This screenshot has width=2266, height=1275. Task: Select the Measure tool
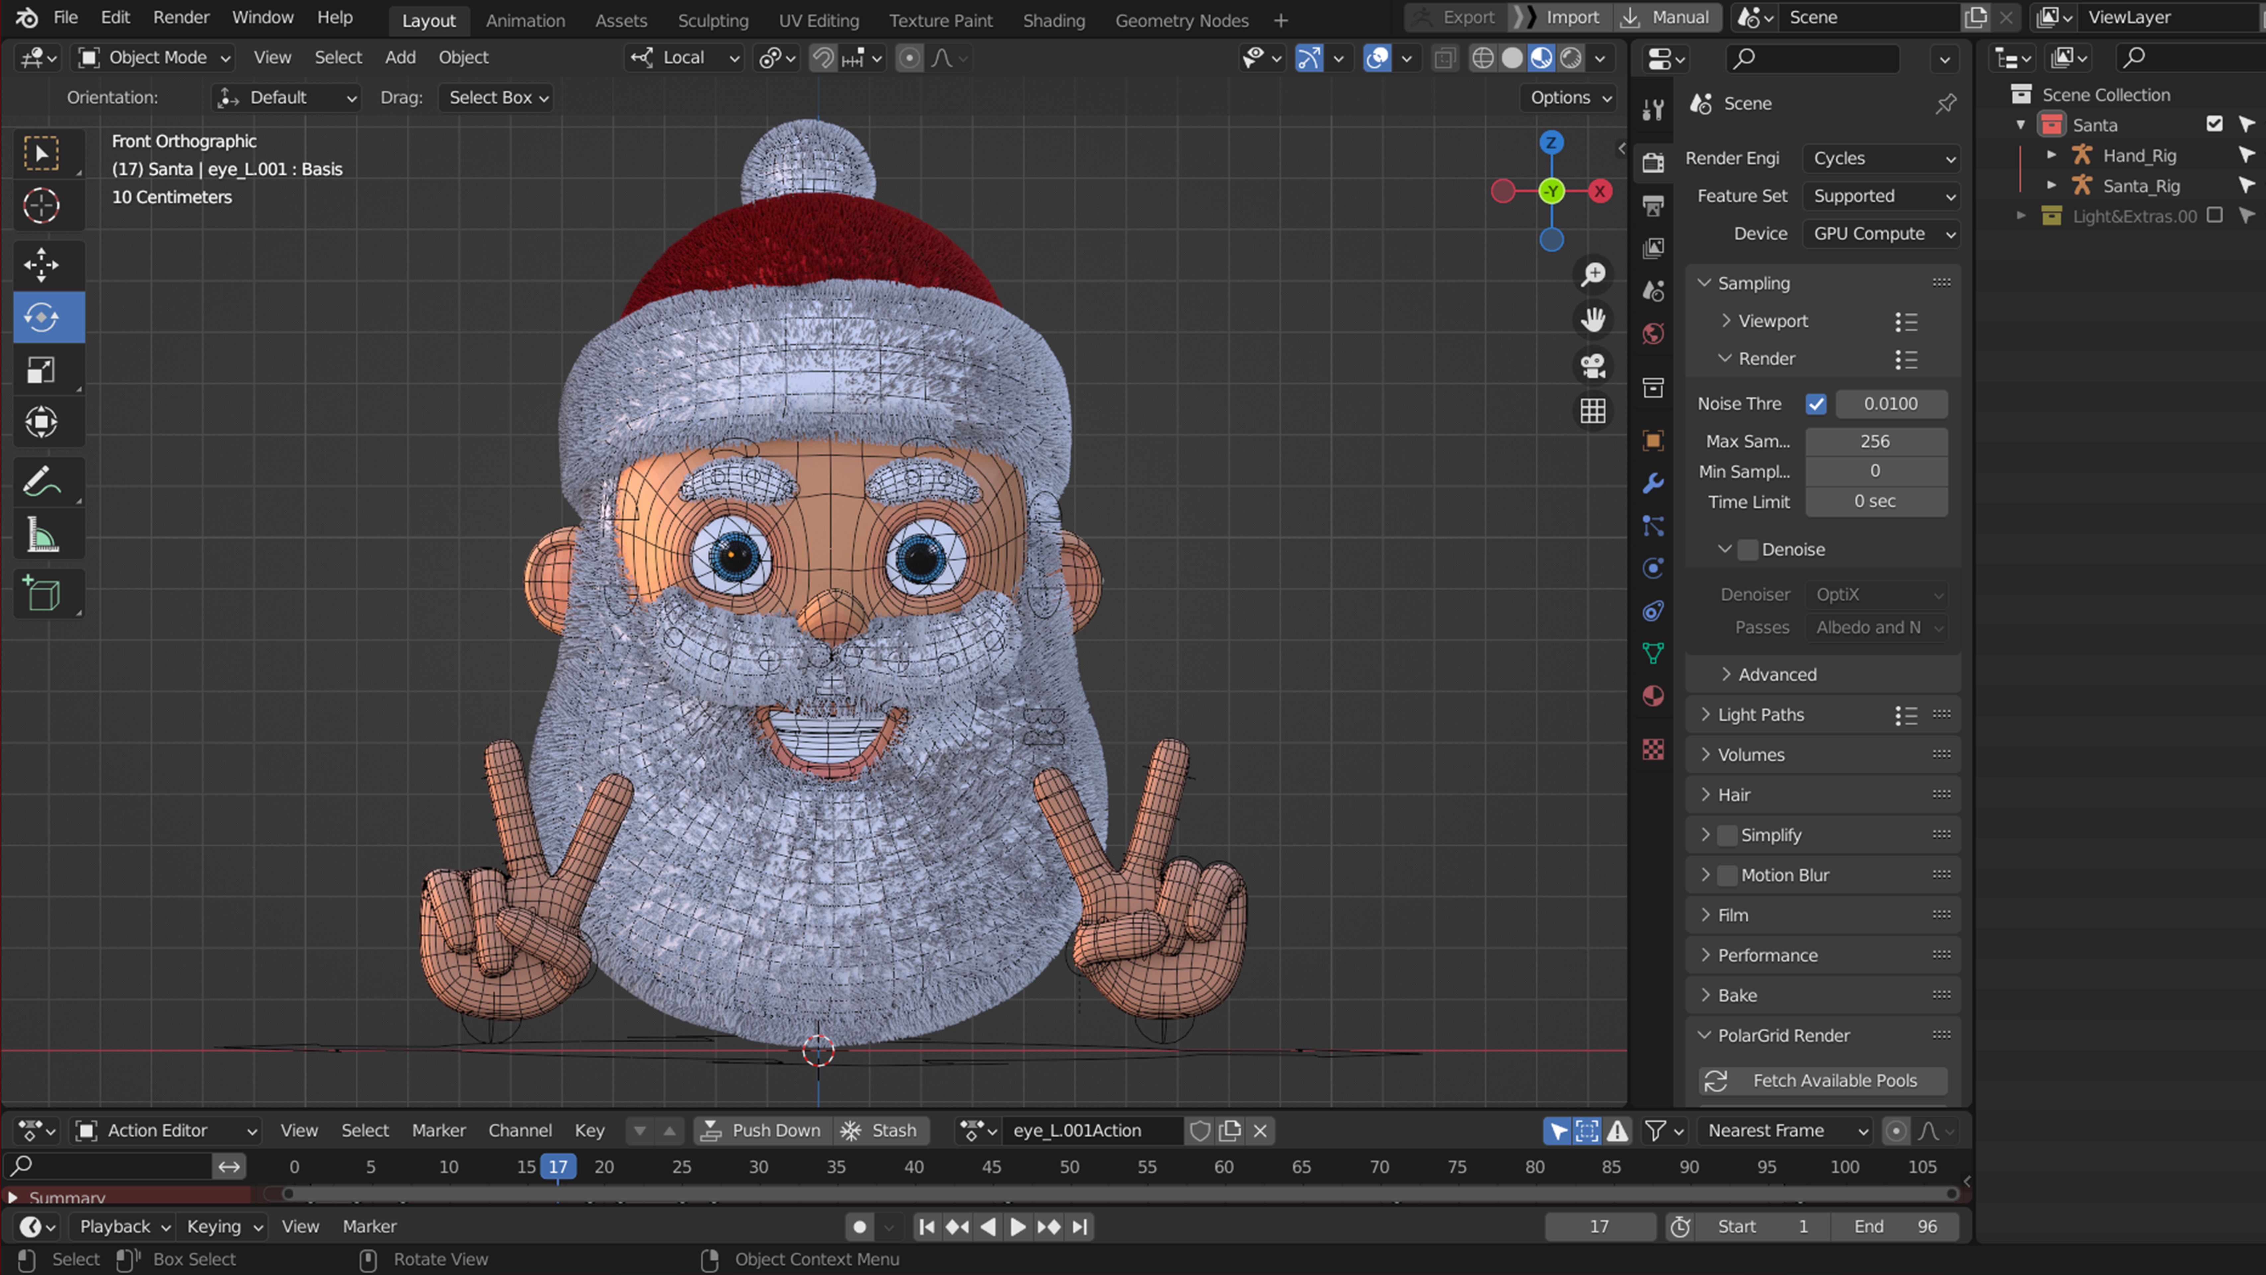click(x=41, y=534)
